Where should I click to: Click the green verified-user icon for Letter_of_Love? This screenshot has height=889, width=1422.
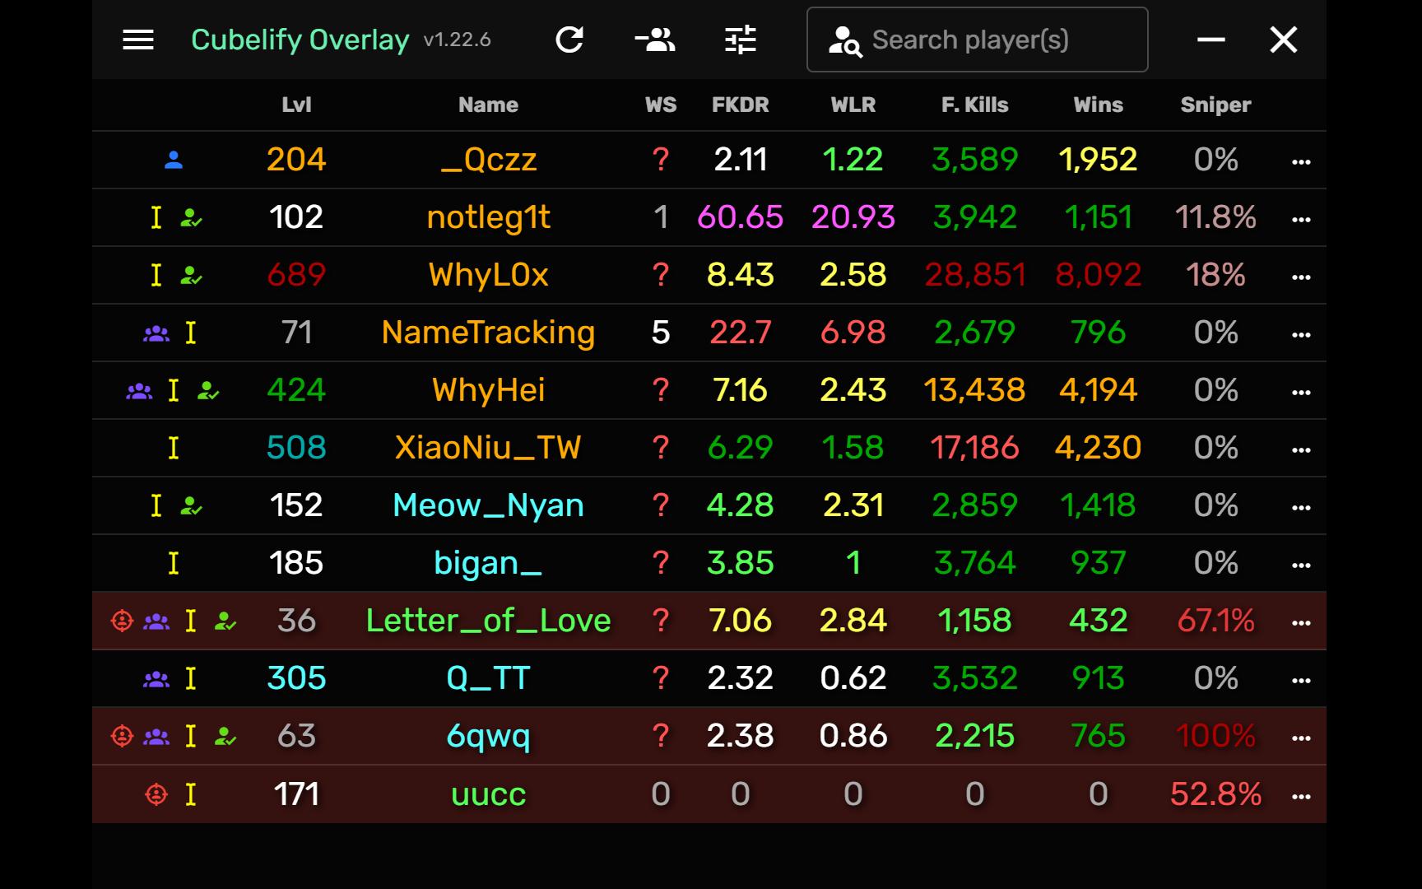coord(225,621)
